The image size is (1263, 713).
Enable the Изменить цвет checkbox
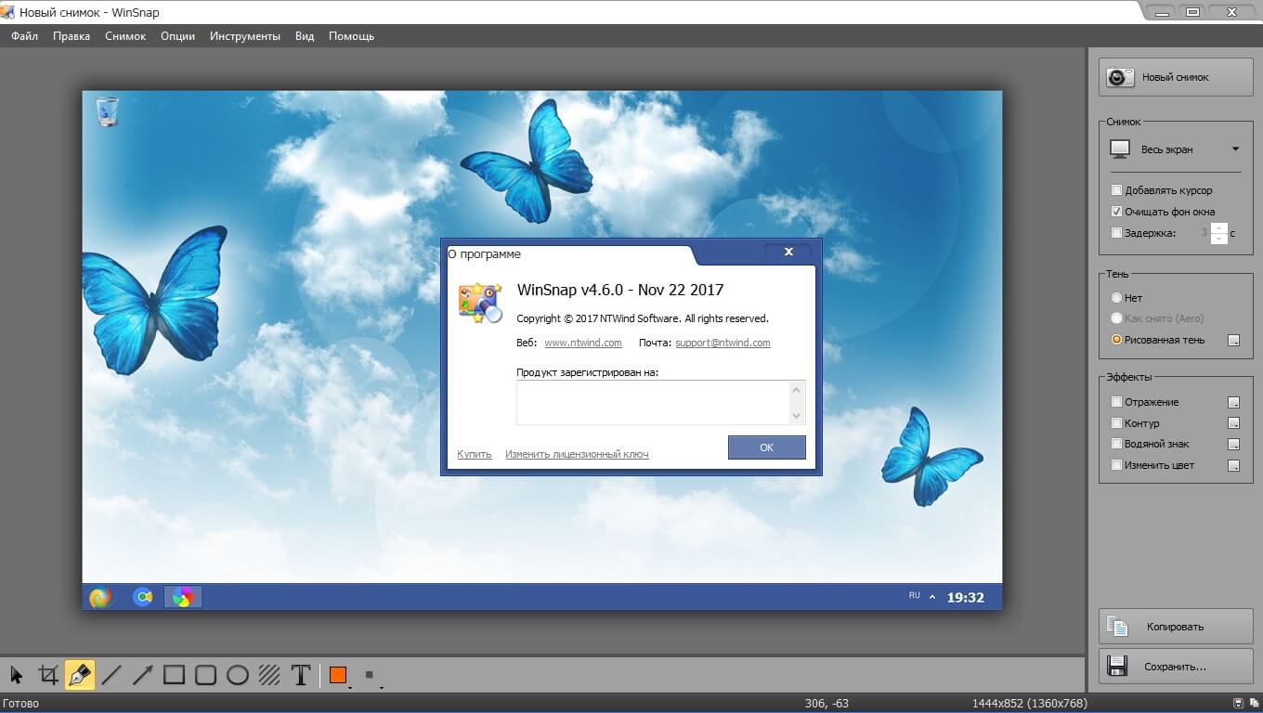(x=1116, y=465)
